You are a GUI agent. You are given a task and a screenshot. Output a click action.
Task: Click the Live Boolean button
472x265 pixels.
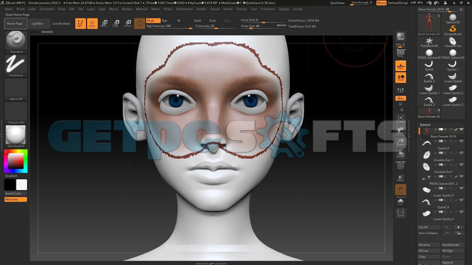pos(61,23)
